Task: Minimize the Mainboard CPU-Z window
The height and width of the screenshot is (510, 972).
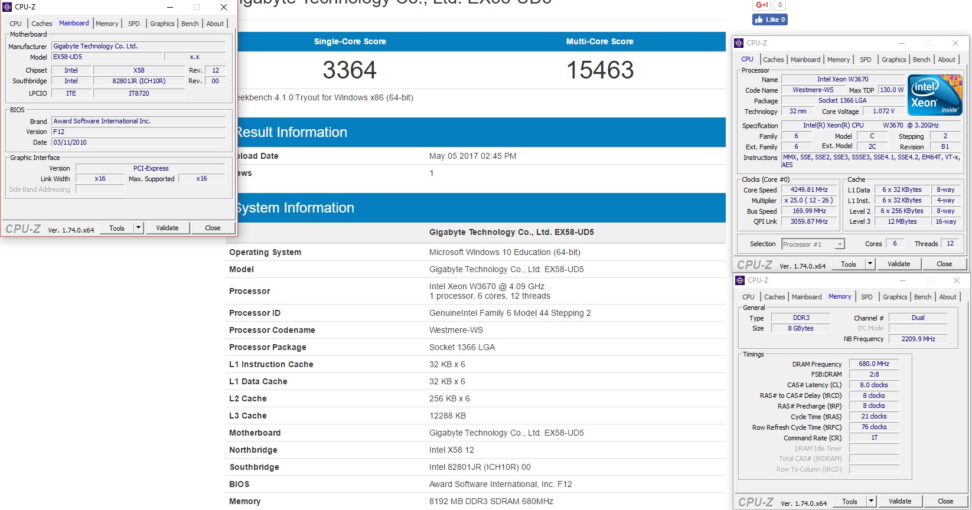Action: coord(169,7)
